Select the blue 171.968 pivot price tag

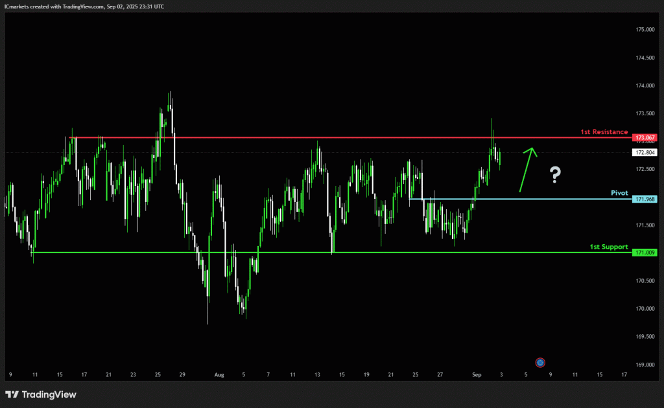click(x=645, y=199)
